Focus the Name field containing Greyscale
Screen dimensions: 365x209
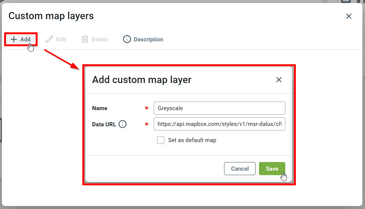click(219, 108)
